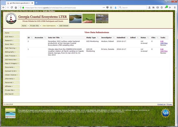Screen dimensions: 178x127
Task: Click the downloads arrow icon
Action: tap(116, 8)
